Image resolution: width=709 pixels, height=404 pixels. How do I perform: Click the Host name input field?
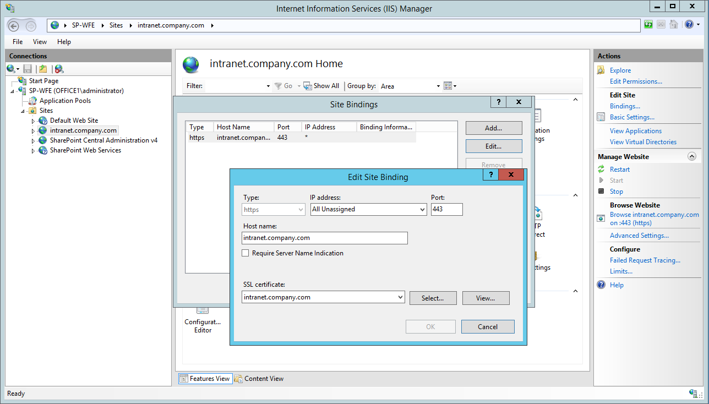(x=325, y=238)
